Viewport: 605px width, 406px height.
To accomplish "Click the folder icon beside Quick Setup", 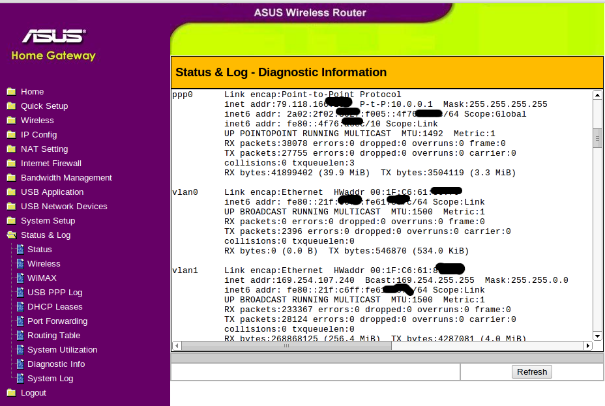I will click(11, 106).
